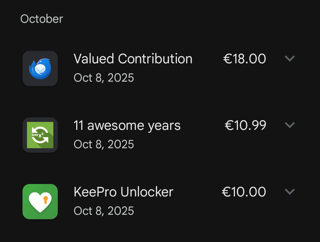Open the 11 awesome years title
The height and width of the screenshot is (242, 320).
[127, 125]
